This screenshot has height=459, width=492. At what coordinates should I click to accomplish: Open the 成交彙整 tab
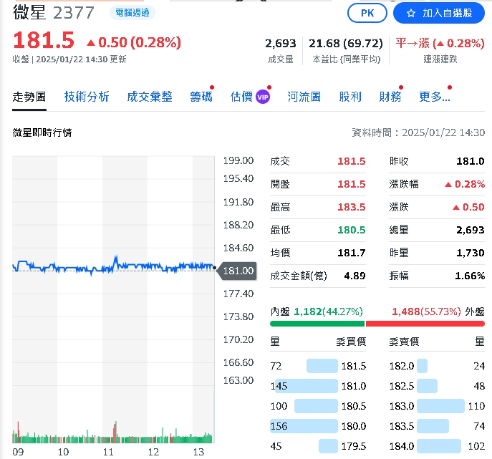pyautogui.click(x=150, y=97)
